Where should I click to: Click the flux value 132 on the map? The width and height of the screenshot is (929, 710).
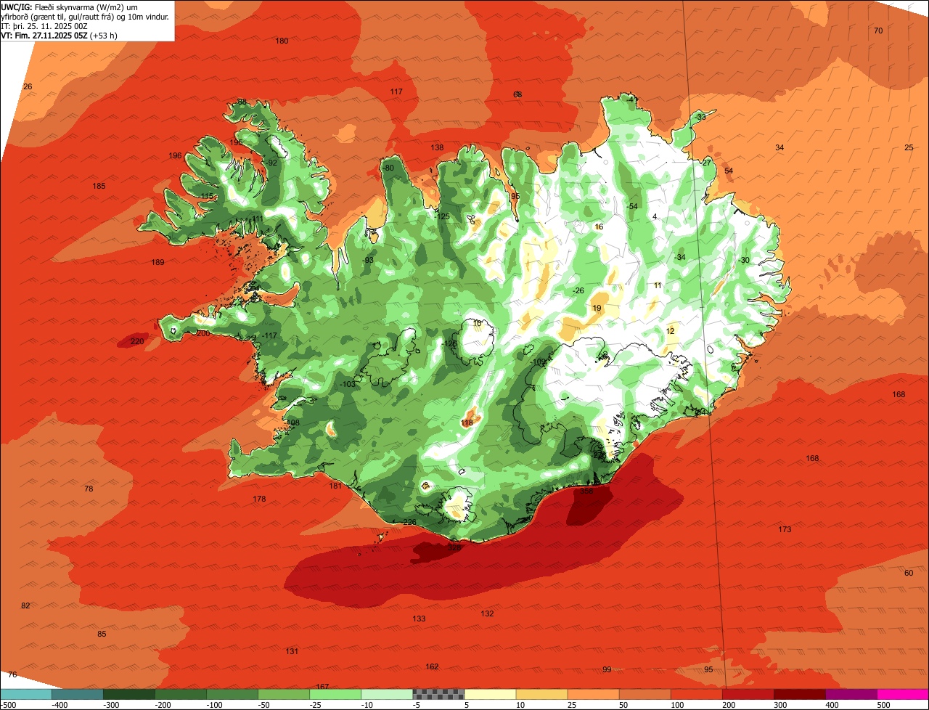tap(487, 613)
